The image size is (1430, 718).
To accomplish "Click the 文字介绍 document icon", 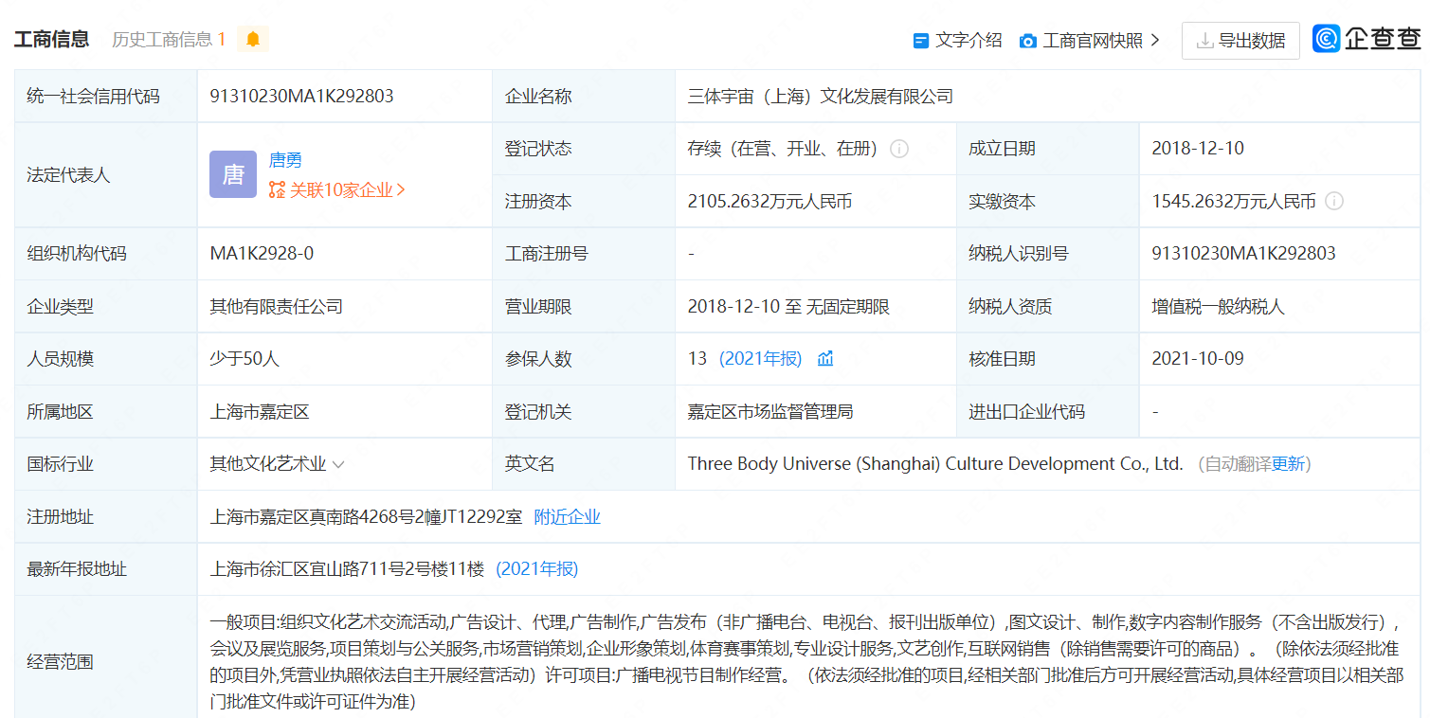I will [x=920, y=41].
